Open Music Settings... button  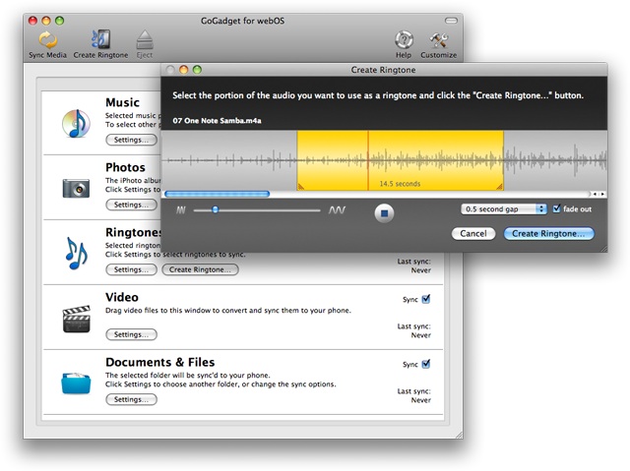[x=131, y=140]
